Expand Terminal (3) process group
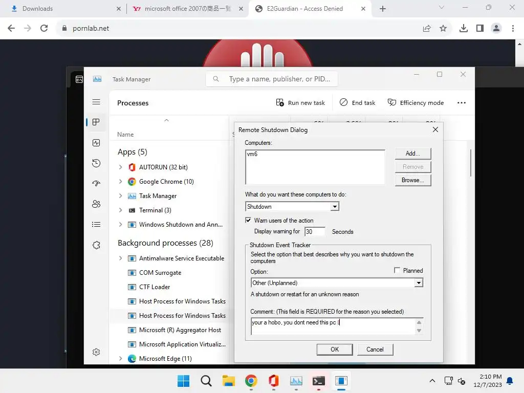 point(121,210)
